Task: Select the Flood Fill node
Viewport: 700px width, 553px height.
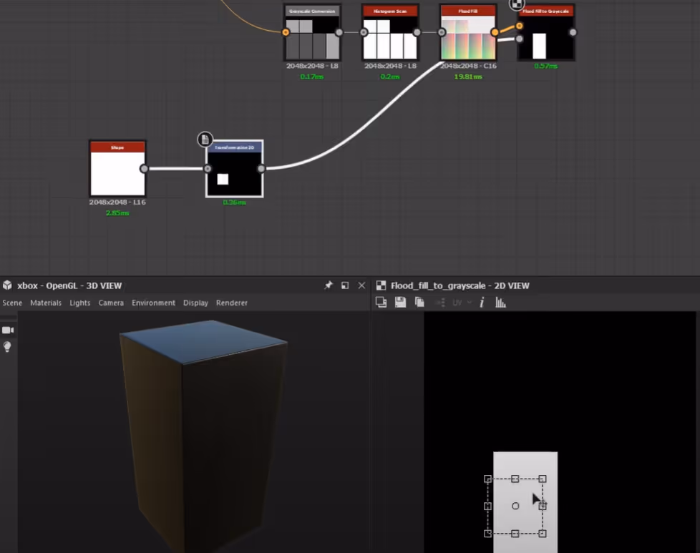Action: click(468, 32)
